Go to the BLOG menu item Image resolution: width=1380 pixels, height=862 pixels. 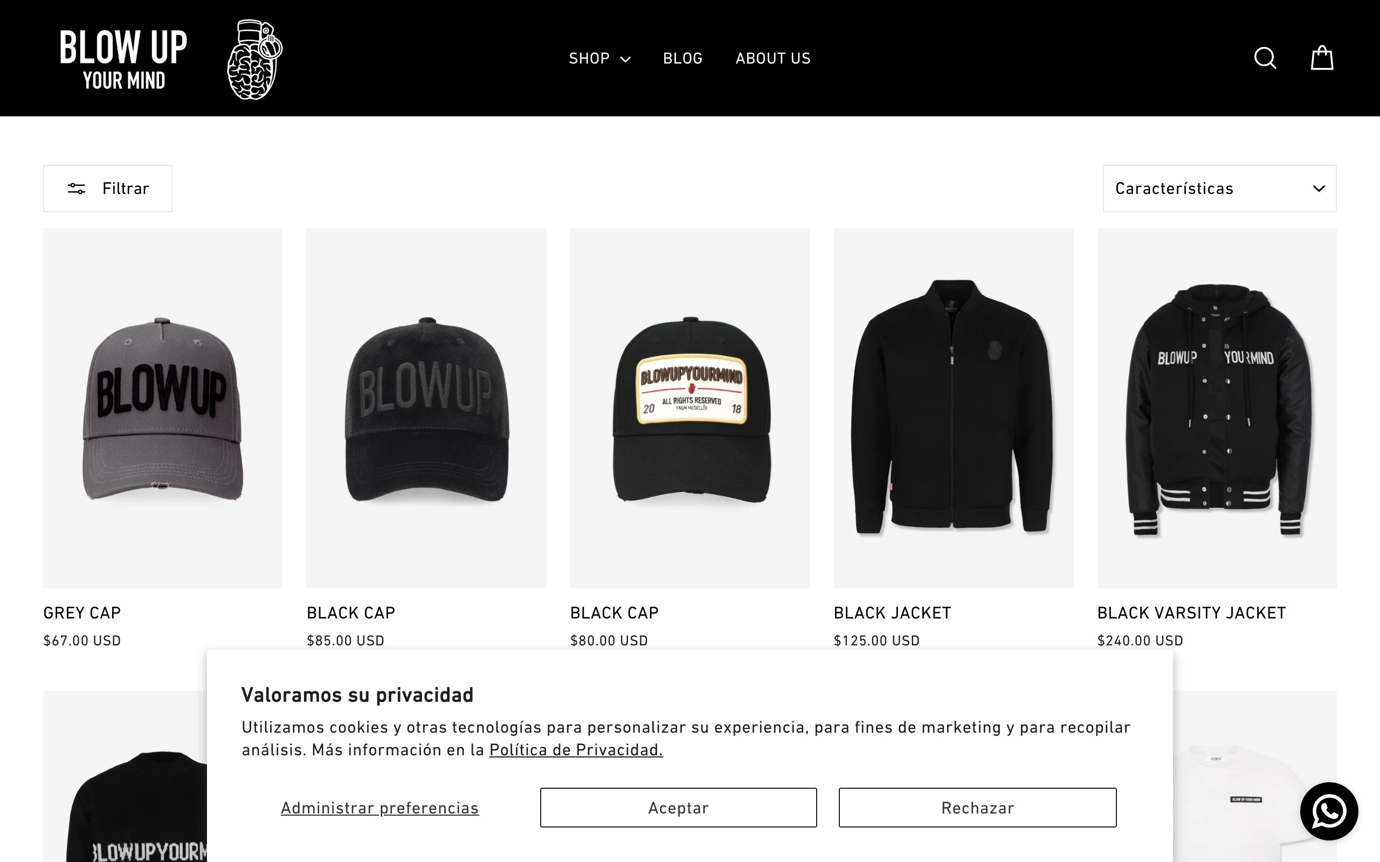click(682, 58)
